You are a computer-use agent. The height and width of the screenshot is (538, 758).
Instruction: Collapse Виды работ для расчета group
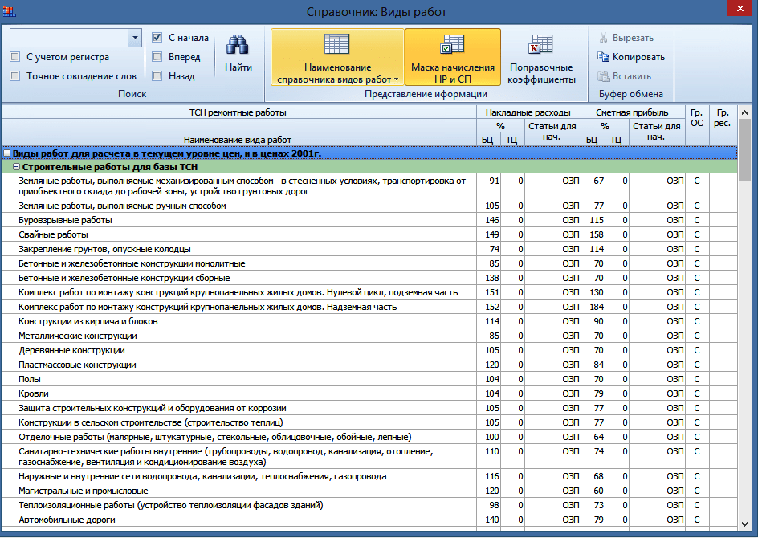point(6,153)
